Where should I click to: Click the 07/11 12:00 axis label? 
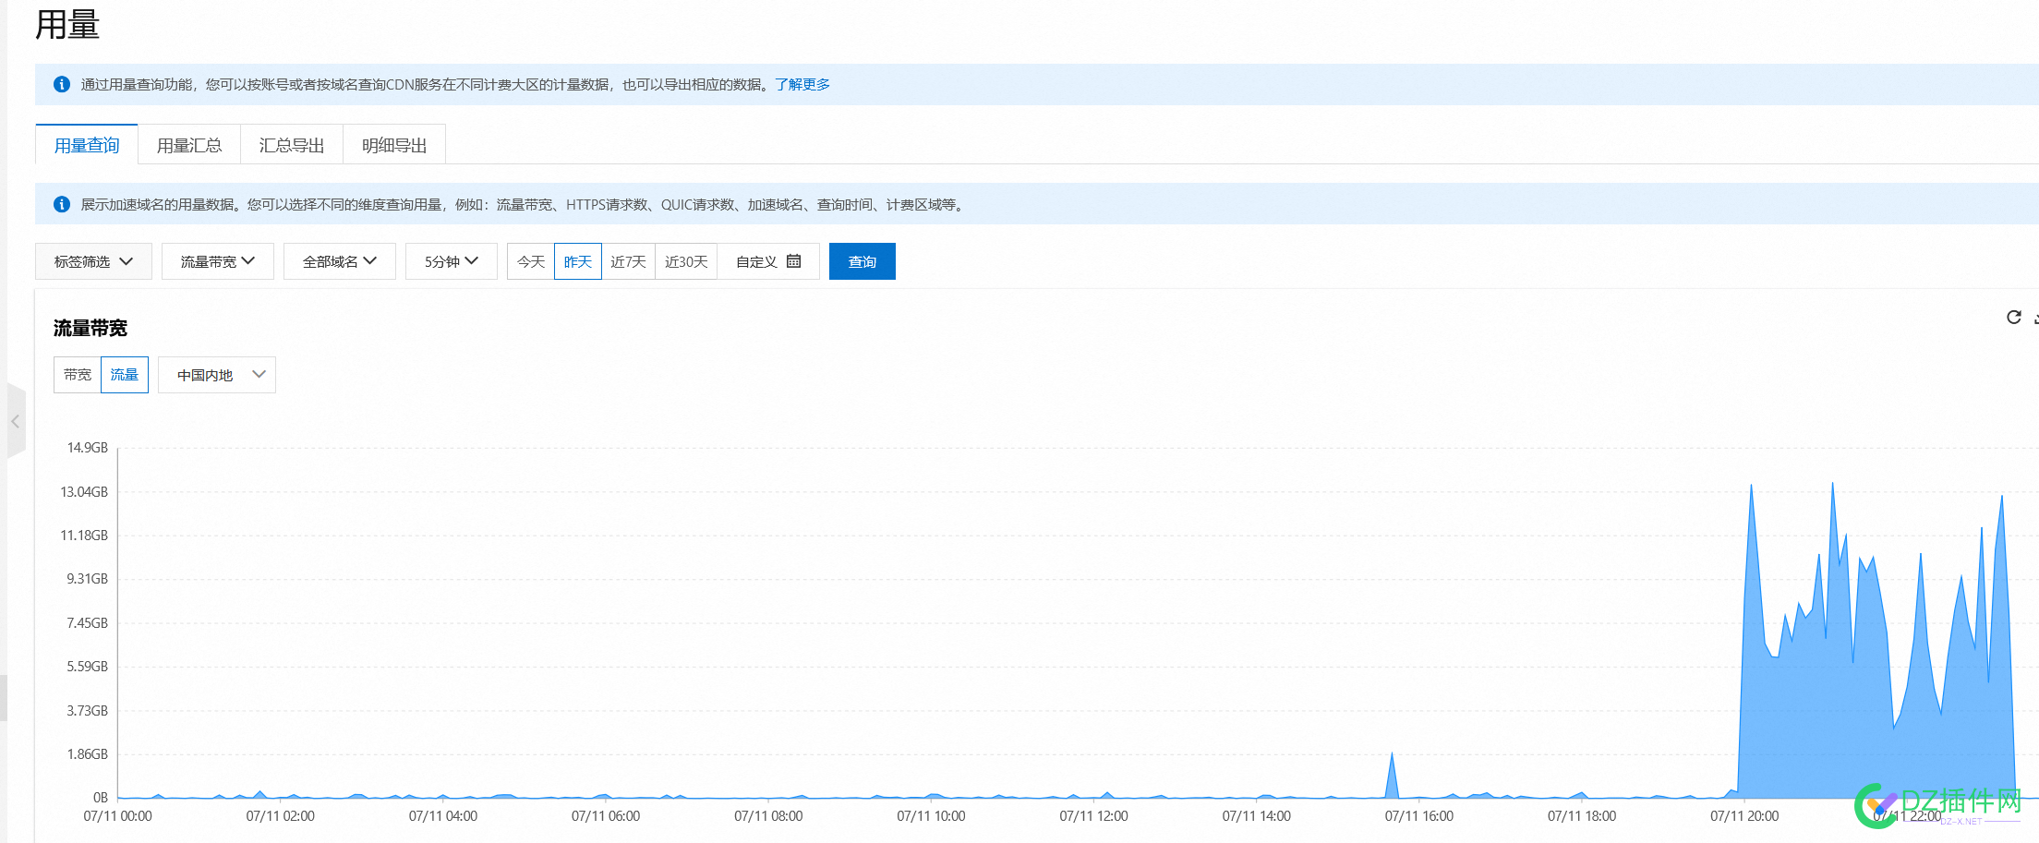pyautogui.click(x=1093, y=816)
